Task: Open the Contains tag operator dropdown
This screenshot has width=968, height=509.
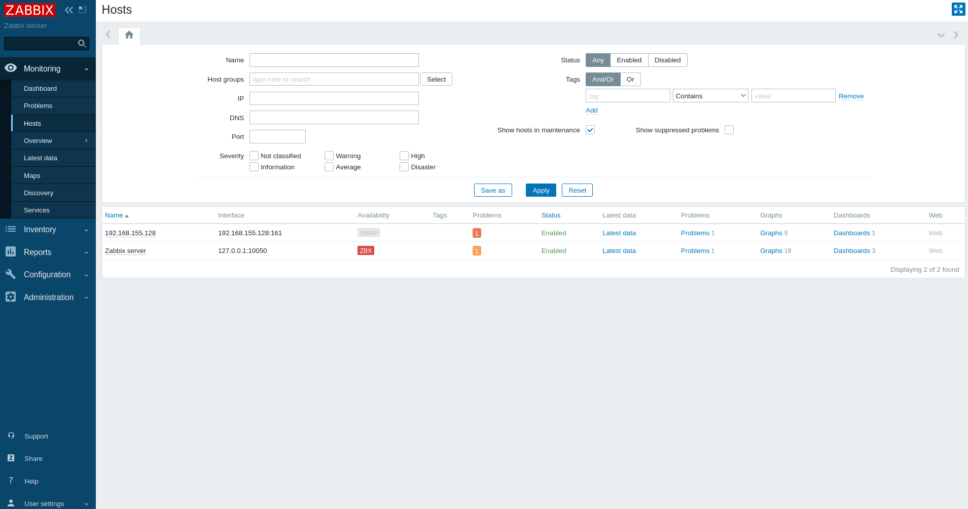Action: pos(710,96)
